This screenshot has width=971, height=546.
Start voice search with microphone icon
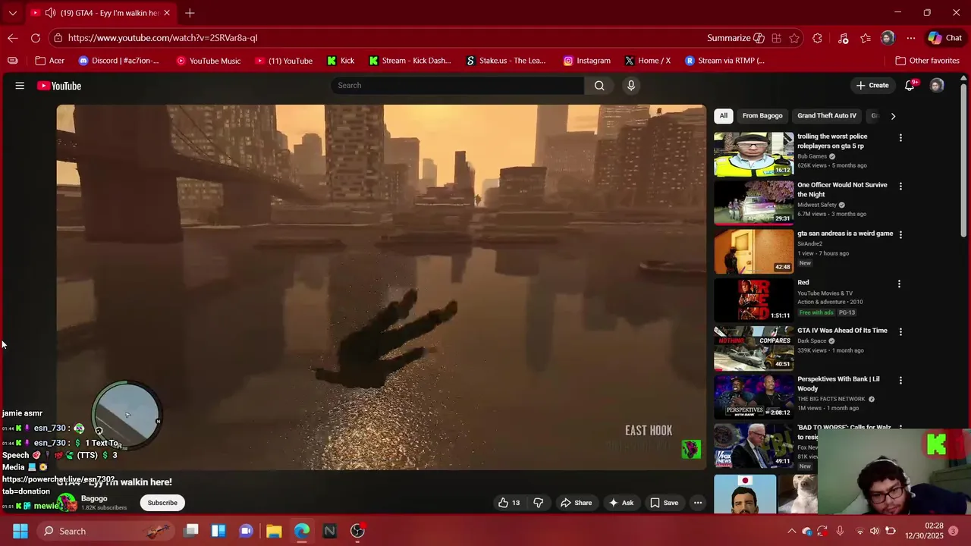pyautogui.click(x=630, y=86)
